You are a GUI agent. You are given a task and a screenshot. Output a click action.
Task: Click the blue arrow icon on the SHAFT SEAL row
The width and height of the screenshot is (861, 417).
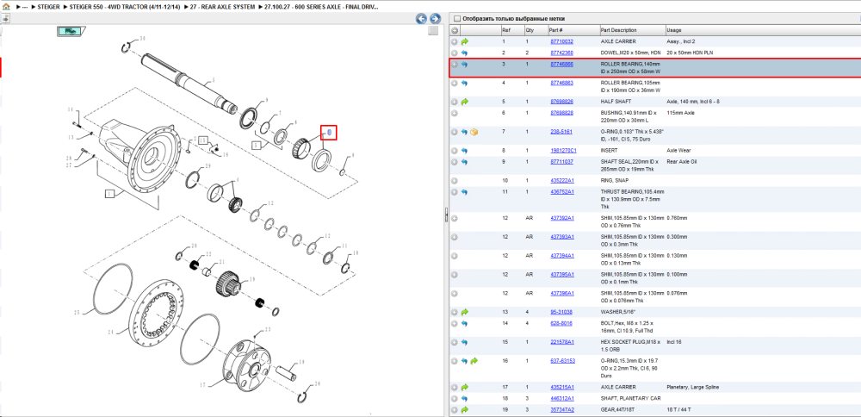pos(465,162)
